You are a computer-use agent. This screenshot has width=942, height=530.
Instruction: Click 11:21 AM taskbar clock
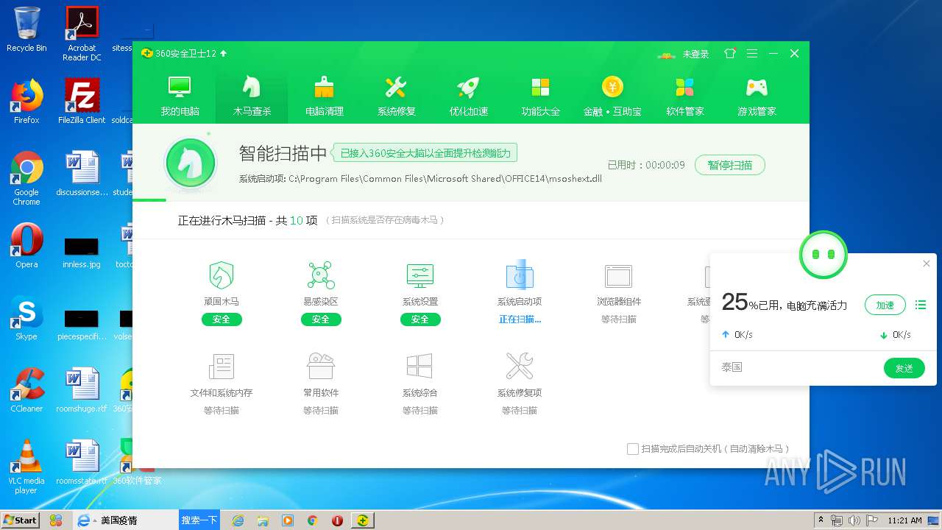[x=905, y=520]
